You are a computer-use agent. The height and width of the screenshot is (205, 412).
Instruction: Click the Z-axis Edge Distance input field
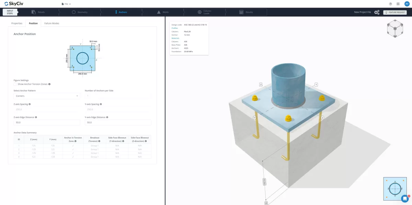(46, 122)
